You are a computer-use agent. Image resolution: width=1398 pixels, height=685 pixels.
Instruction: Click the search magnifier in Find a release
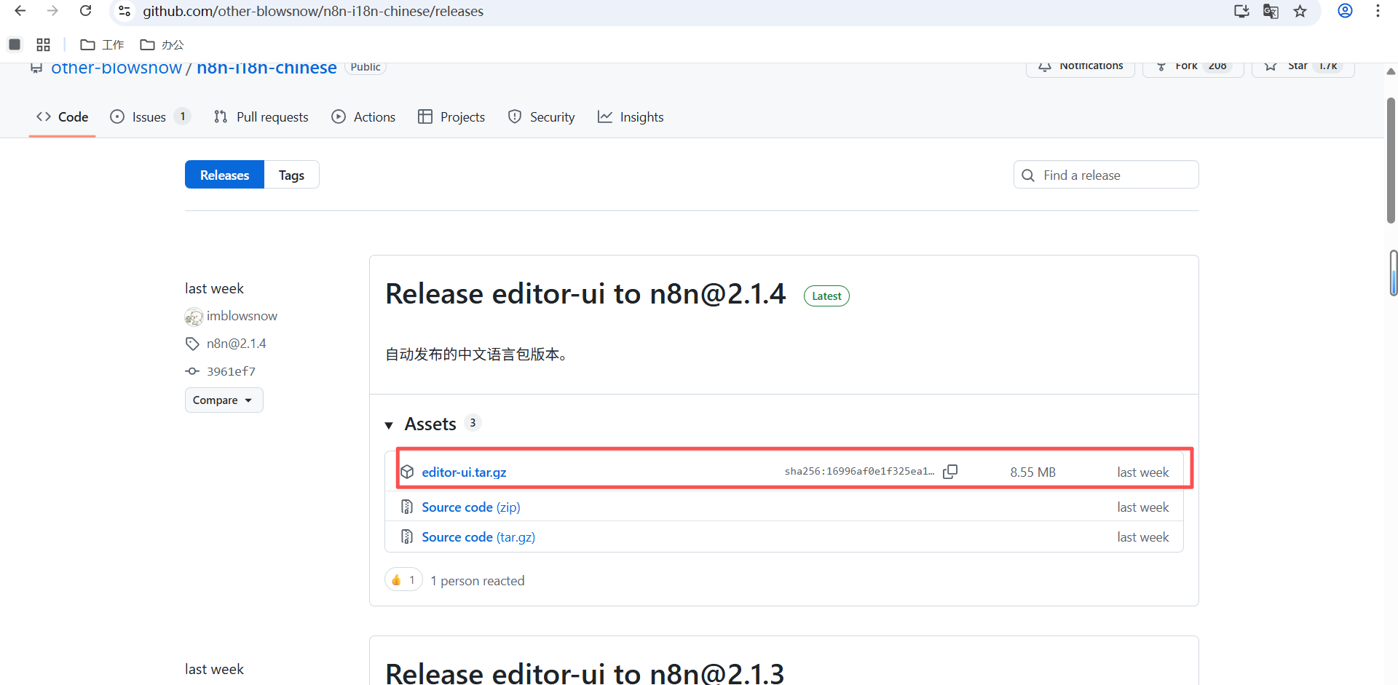1028,175
